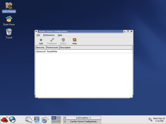Sort by the Description column header
This screenshot has width=166, height=124.
point(96,47)
